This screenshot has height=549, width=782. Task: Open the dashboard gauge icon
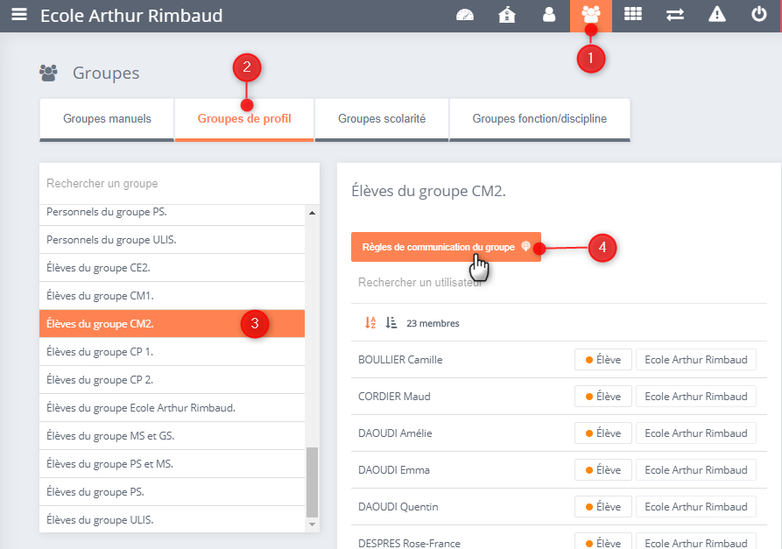[465, 15]
